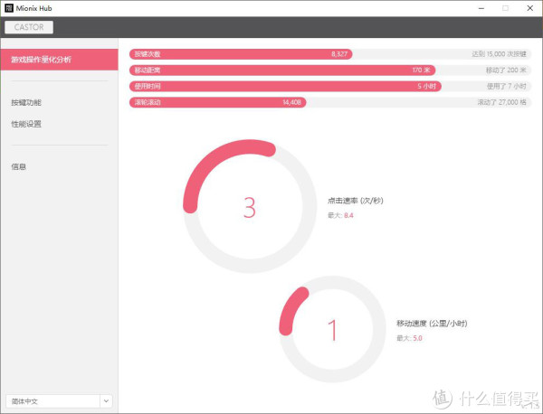
Task: Click the 14,408 value on scroll bar
Action: 291,102
